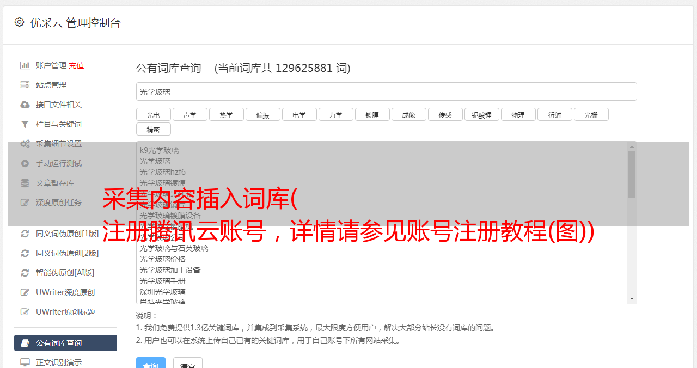Select the 铌酸锂 tag button
The image size is (697, 368).
tap(482, 114)
